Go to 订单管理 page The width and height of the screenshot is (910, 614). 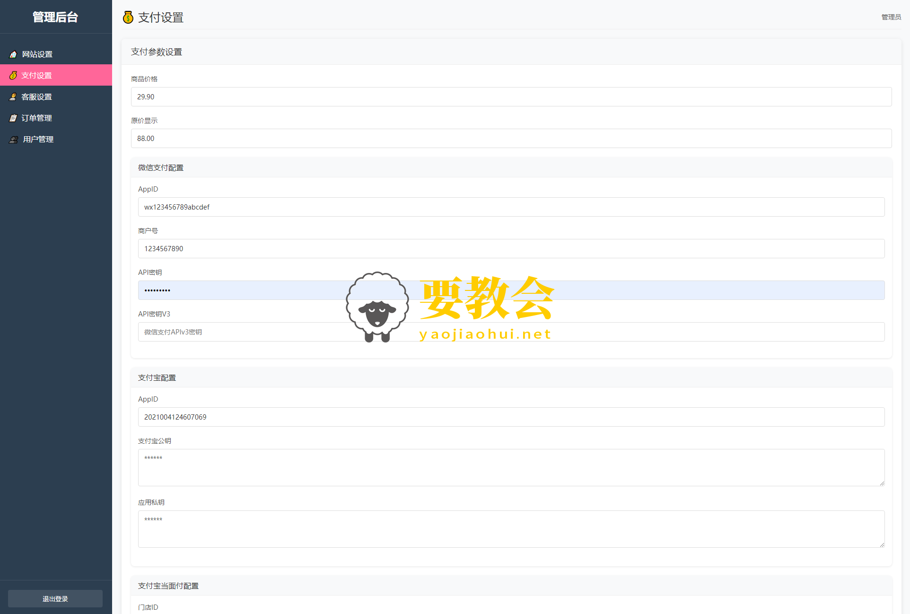pyautogui.click(x=56, y=118)
